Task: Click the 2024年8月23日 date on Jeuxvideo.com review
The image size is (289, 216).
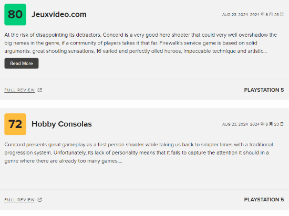Action: click(x=267, y=15)
